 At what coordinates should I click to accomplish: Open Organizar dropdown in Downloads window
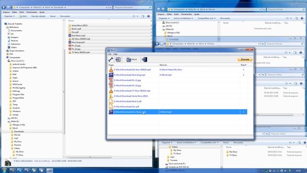click(x=9, y=16)
